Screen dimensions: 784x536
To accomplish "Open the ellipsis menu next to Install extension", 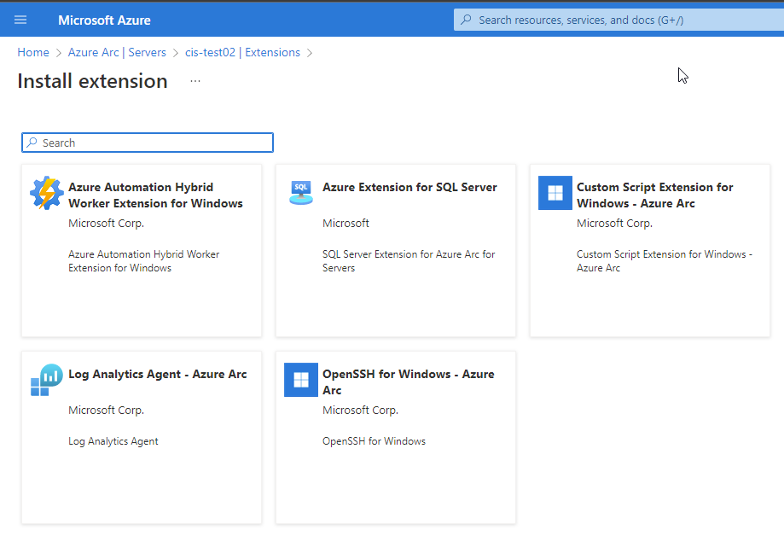I will [195, 81].
